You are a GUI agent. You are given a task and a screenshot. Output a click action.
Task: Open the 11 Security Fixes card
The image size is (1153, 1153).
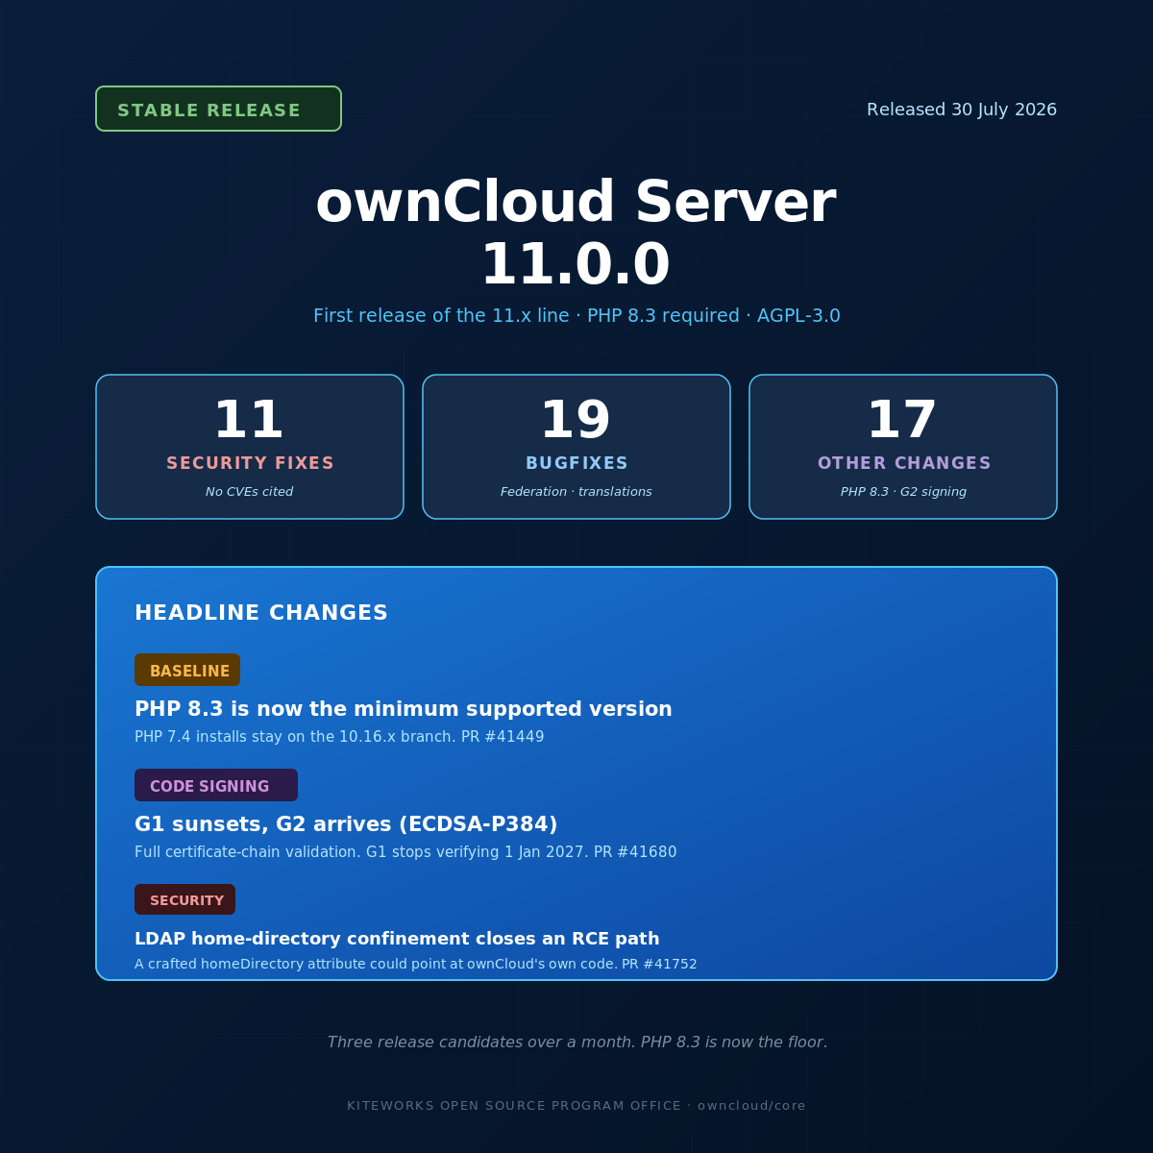pos(250,447)
